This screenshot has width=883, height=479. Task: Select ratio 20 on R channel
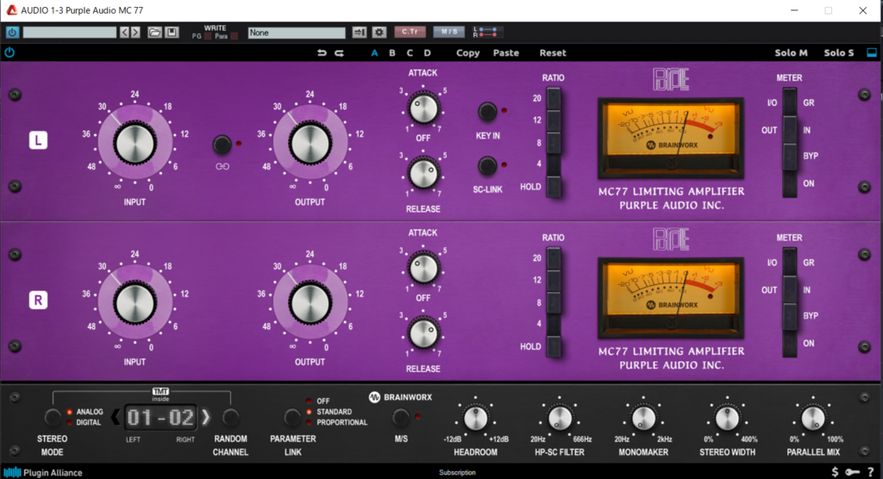[x=554, y=258]
